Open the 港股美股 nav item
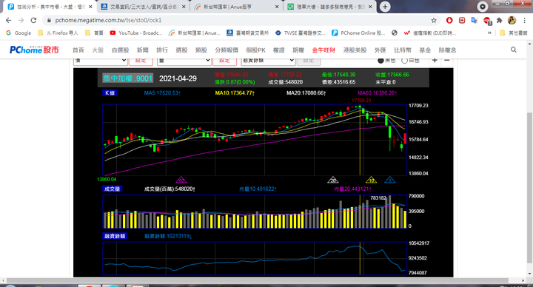Image resolution: width=533 pixels, height=287 pixels. (355, 50)
